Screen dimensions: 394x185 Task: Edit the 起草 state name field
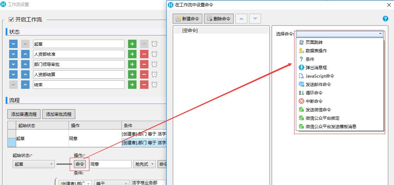click(79, 44)
